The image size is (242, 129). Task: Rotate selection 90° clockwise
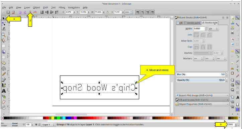[25, 12]
